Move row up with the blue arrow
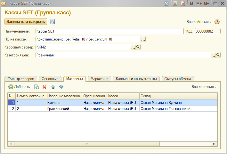227x154 pixels. 53,87
